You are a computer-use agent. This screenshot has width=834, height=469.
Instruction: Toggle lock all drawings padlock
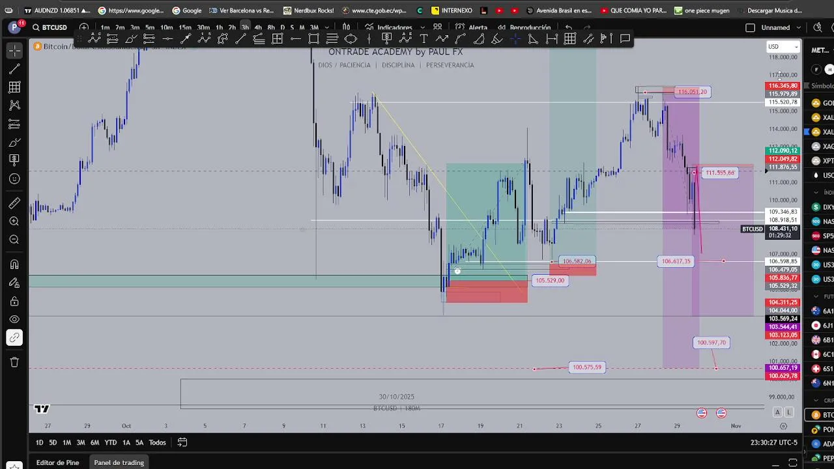[14, 301]
